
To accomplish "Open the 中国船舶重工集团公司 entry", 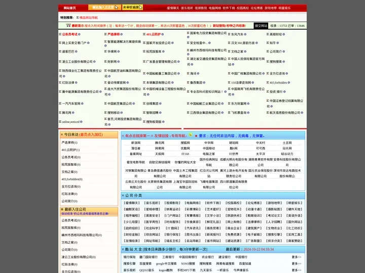I will 161,74.
